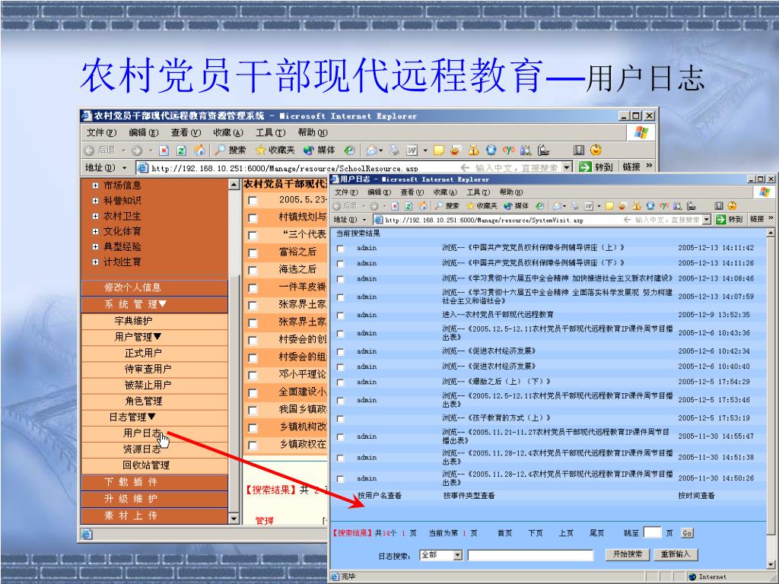
Task: Open 编辑(E) menu in 用户日志 window
Action: pyautogui.click(x=379, y=192)
